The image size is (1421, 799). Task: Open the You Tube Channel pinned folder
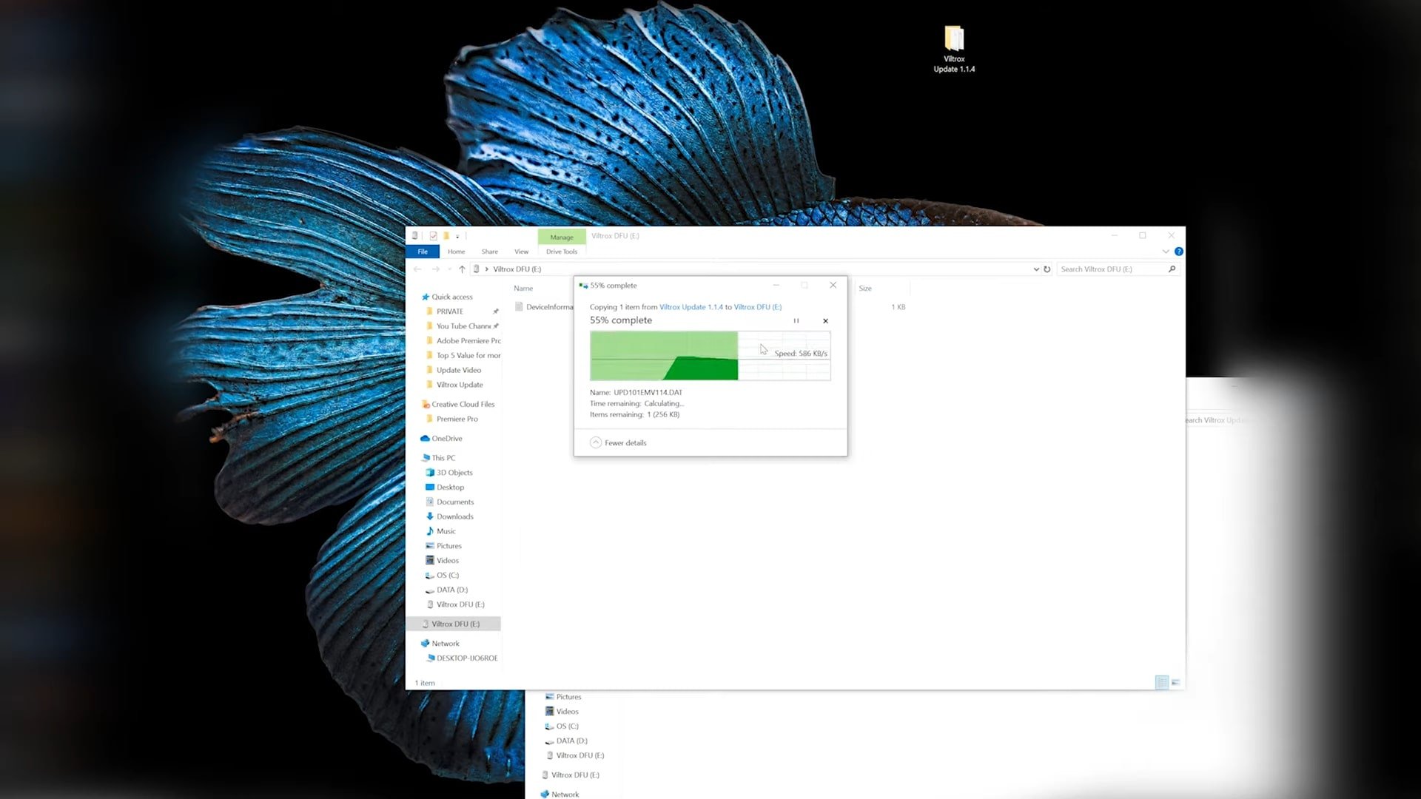click(463, 326)
